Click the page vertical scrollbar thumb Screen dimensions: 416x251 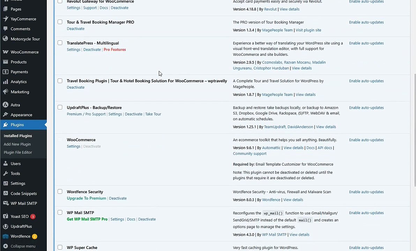coord(414,130)
